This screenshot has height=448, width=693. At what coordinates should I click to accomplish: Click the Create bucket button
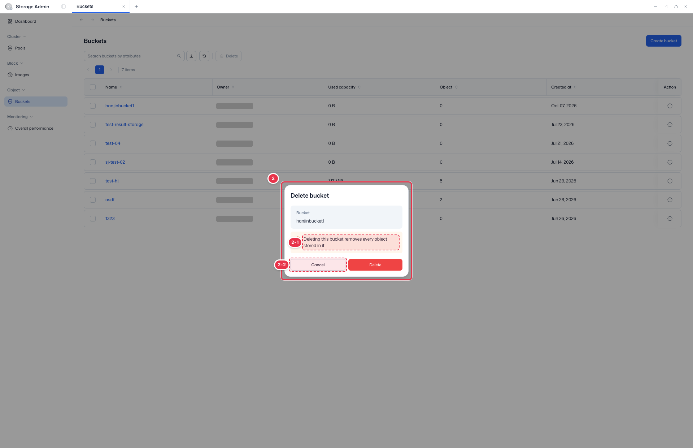[x=663, y=41]
